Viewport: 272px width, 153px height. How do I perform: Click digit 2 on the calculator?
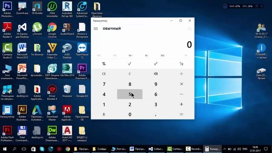pyautogui.click(x=130, y=105)
